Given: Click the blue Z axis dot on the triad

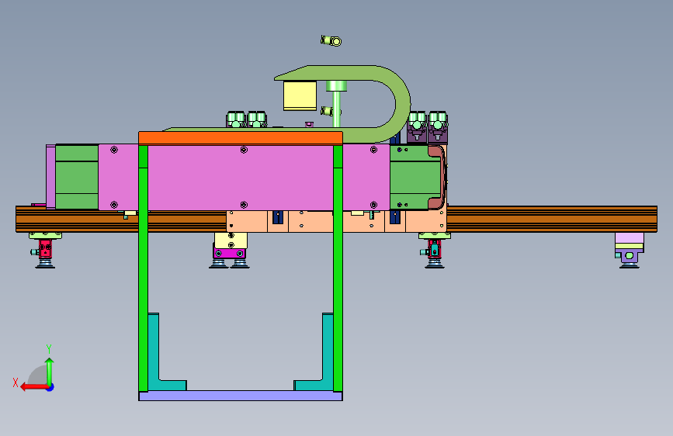Looking at the screenshot, I should point(50,387).
